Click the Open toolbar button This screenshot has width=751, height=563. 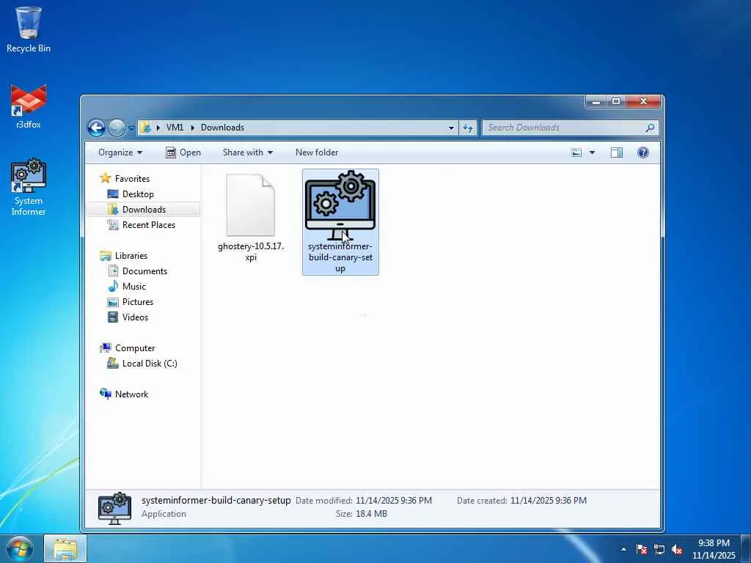[183, 152]
